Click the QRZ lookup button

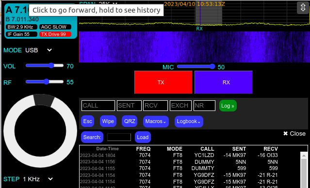pyautogui.click(x=130, y=121)
